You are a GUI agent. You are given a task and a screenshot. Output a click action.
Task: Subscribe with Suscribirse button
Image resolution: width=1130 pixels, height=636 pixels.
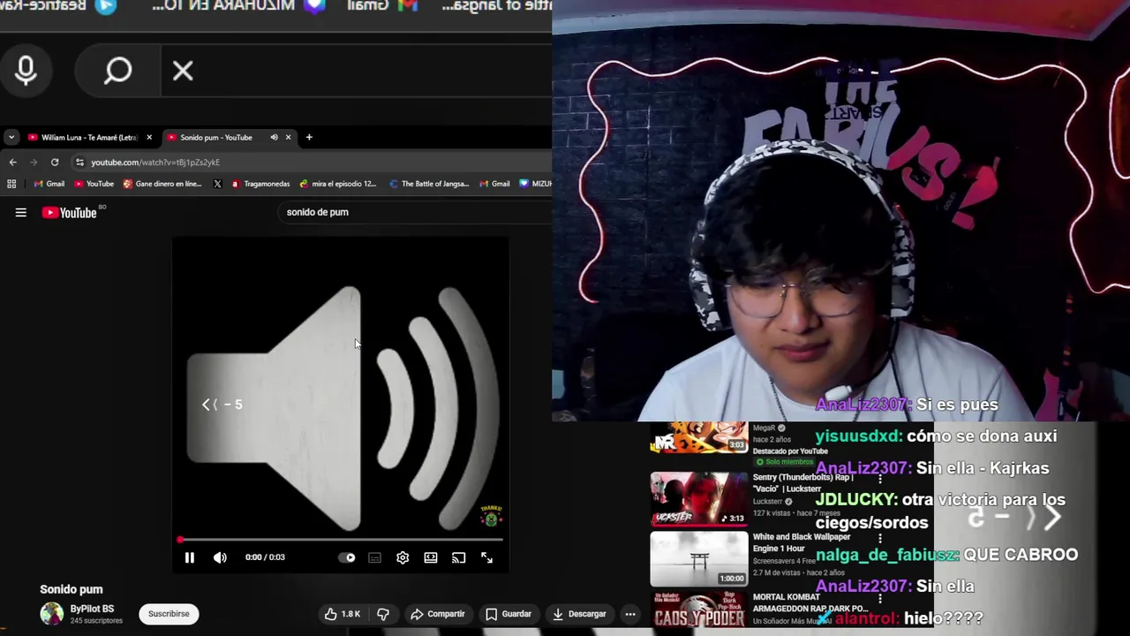pyautogui.click(x=169, y=614)
